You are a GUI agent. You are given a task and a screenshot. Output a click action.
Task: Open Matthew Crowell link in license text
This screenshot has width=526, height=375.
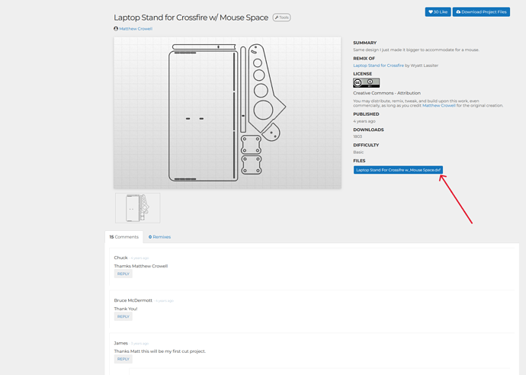[x=439, y=105]
